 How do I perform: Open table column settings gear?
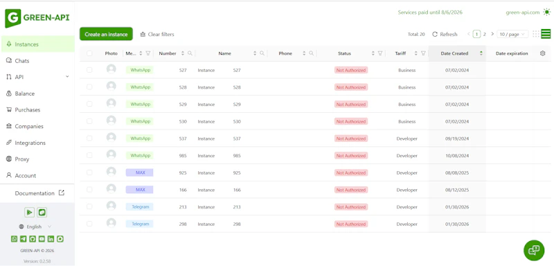point(543,53)
